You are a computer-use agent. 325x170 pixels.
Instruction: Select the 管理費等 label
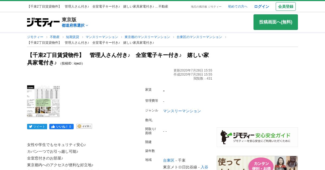coord(152,101)
